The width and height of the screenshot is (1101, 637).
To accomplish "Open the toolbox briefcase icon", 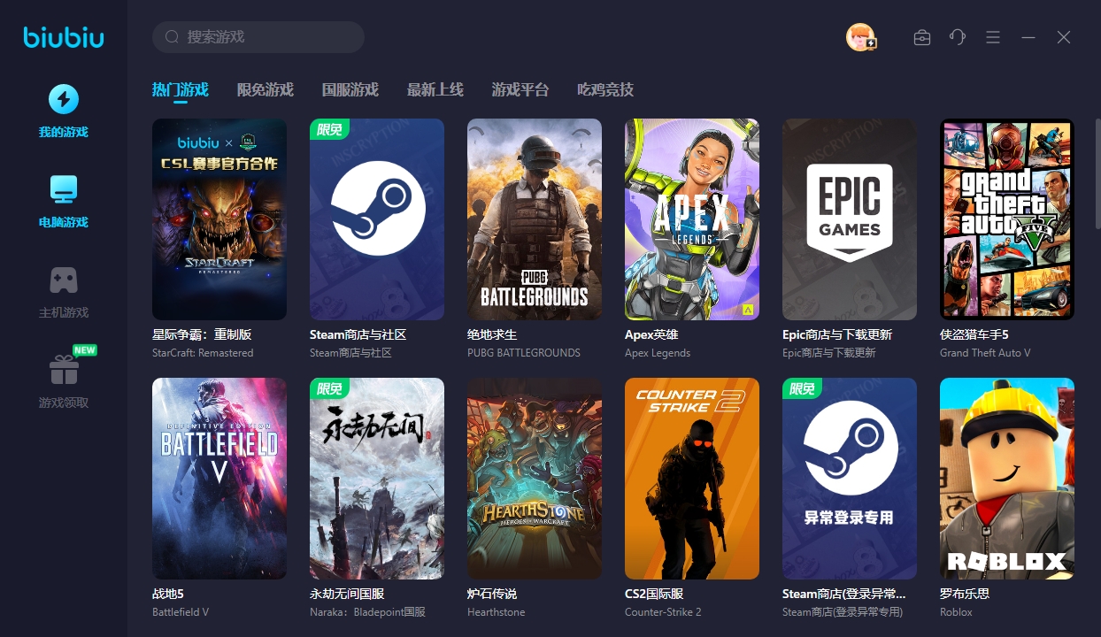I will point(922,37).
